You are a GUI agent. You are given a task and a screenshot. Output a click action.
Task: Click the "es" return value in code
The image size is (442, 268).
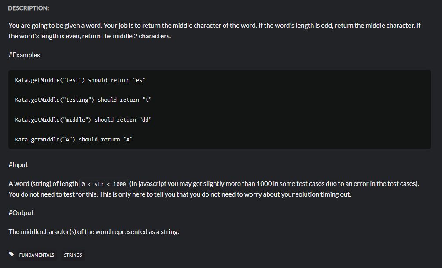pyautogui.click(x=139, y=80)
